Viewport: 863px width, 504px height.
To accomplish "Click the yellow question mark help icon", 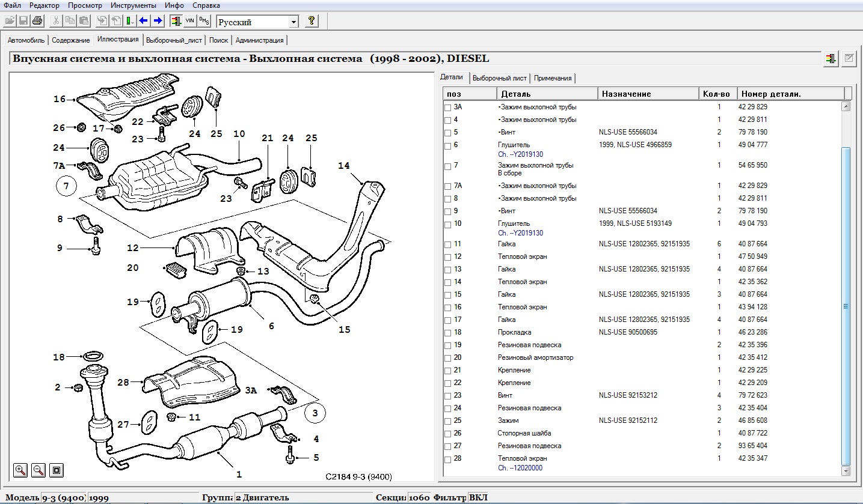I will coord(311,21).
